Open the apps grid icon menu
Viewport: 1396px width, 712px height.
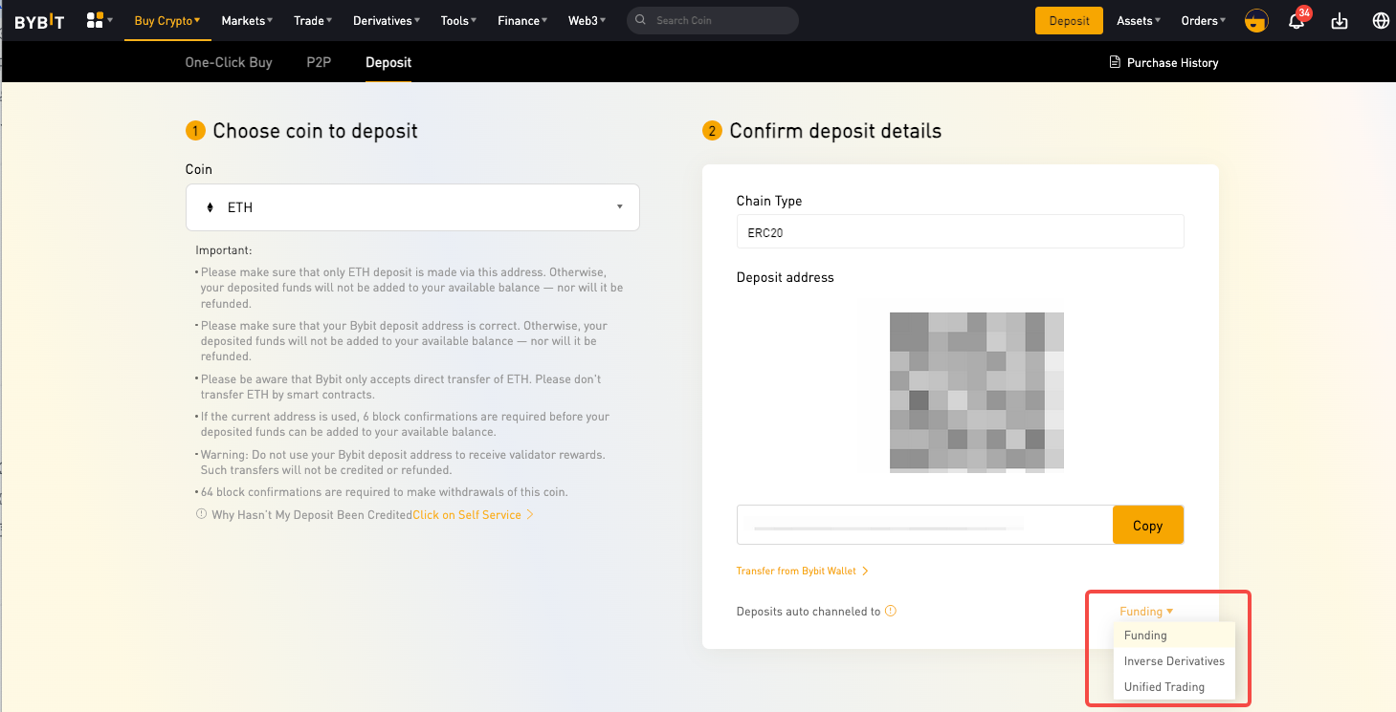click(x=95, y=20)
